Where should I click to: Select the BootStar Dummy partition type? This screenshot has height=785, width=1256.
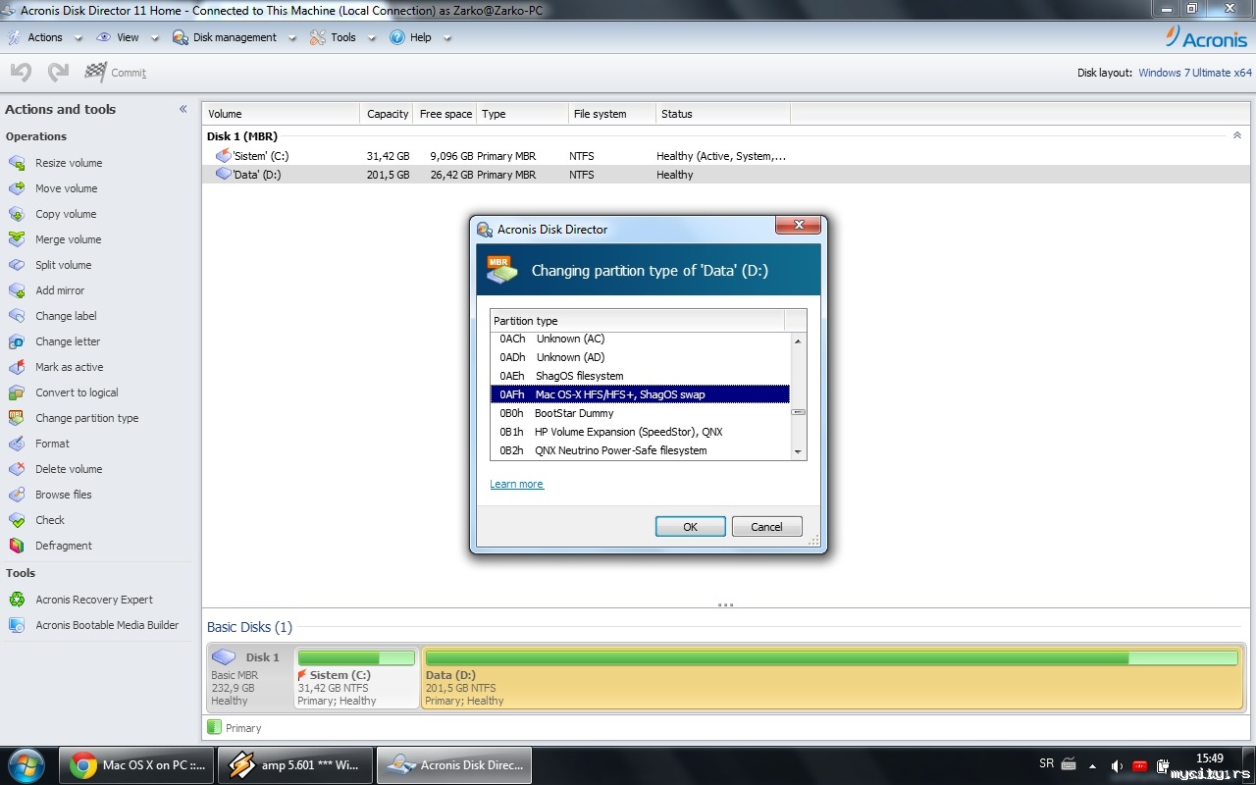point(640,413)
